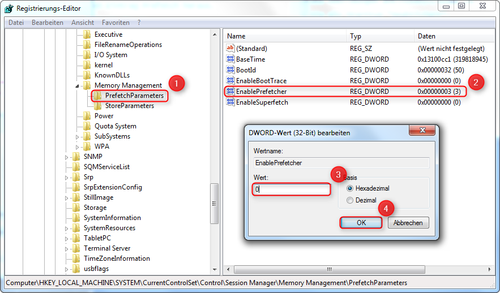This screenshot has height=293, width=500.
Task: Click the WPA folder icon
Action: (x=87, y=146)
